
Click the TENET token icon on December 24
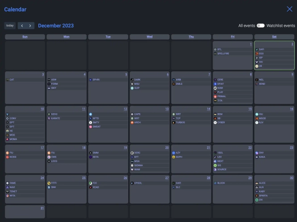point(7,191)
